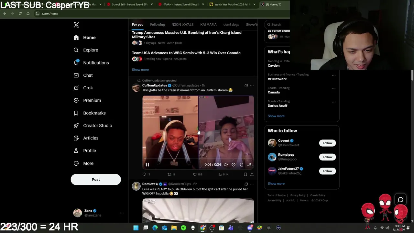This screenshot has height=233, width=414.
Task: Open Home from the sidebar
Action: click(84, 38)
